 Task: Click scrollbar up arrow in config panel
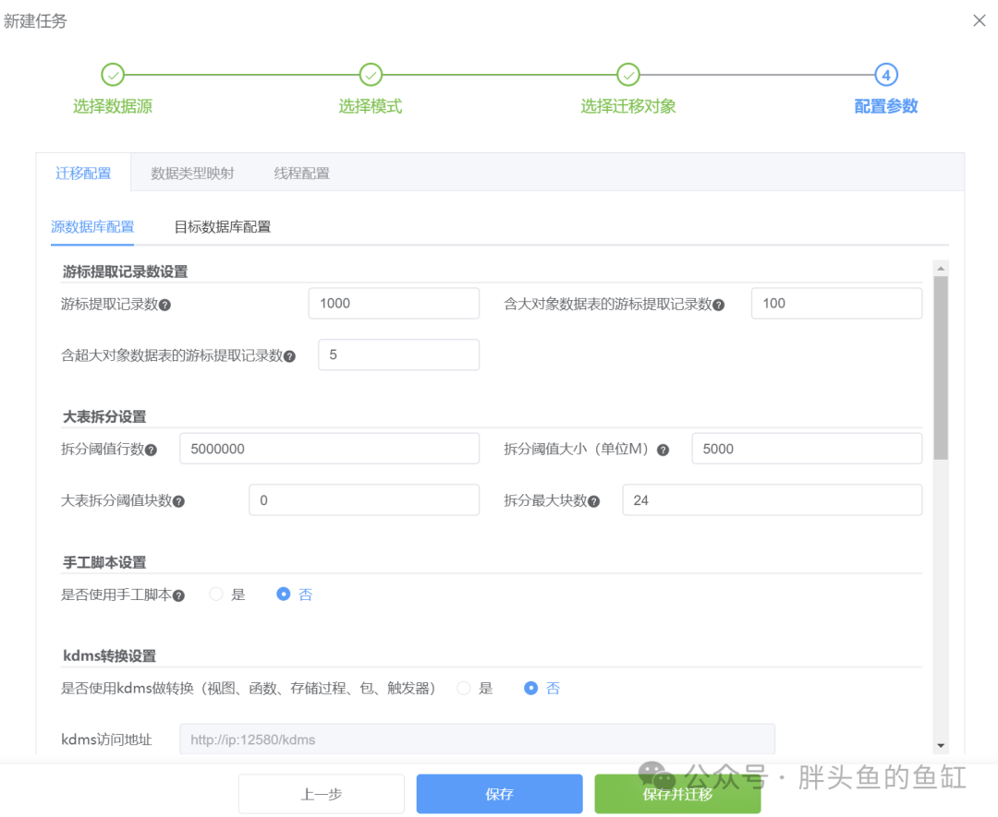pyautogui.click(x=941, y=269)
